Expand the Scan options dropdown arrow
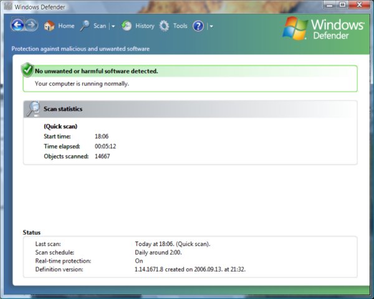374x299 pixels. pos(113,26)
